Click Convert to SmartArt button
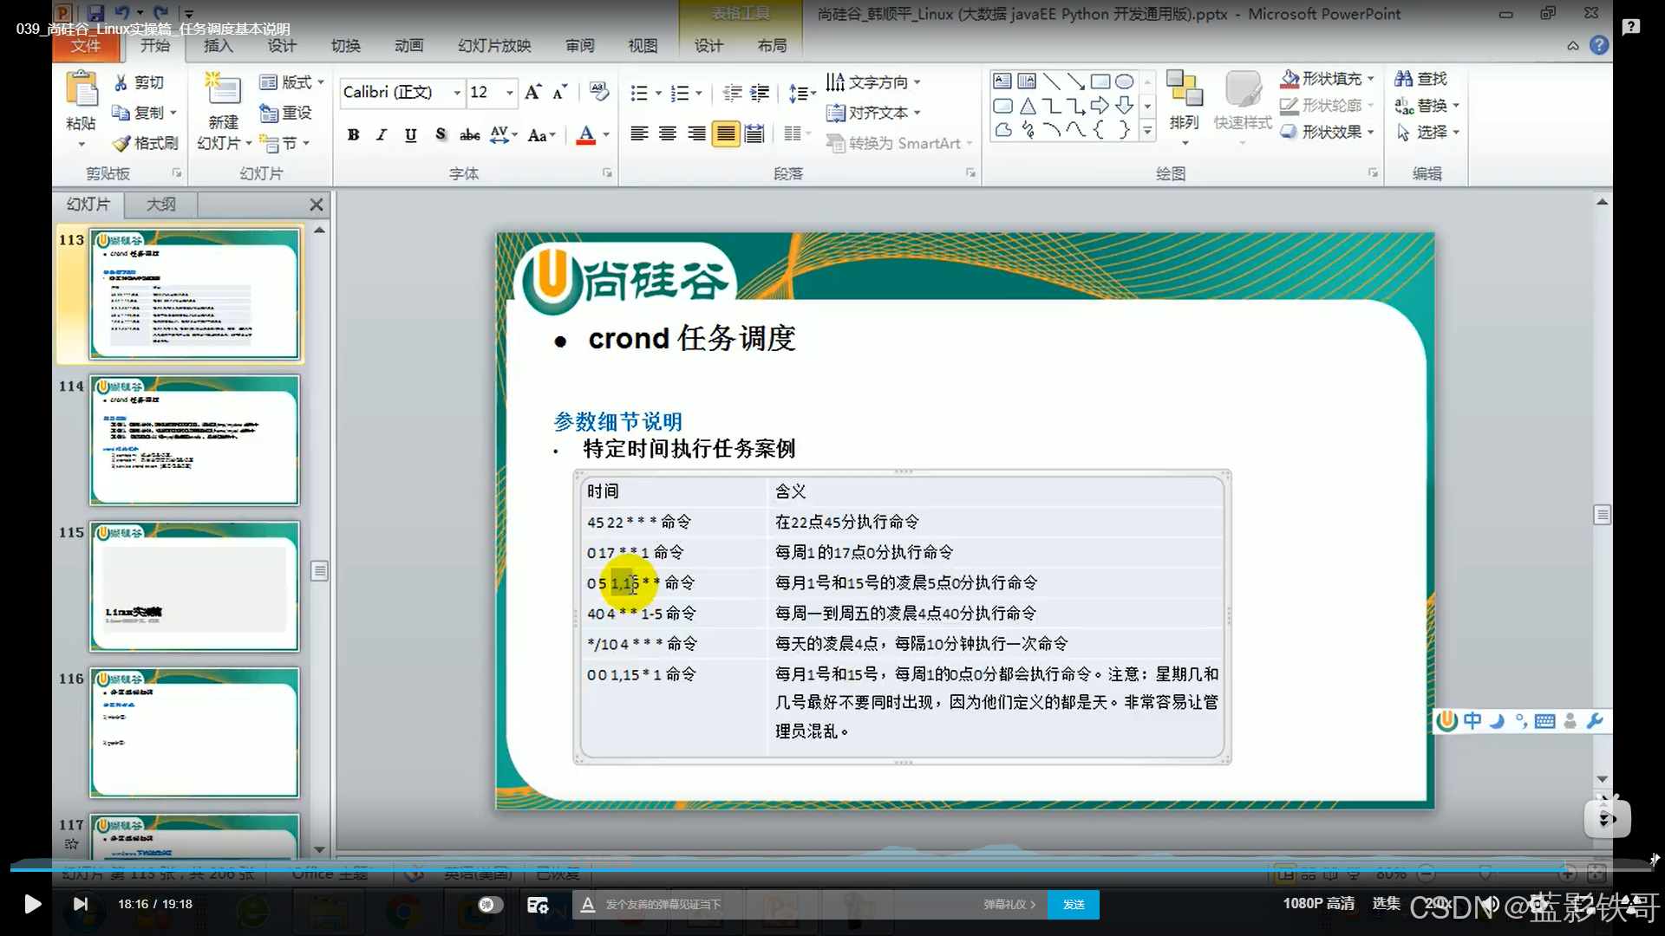The image size is (1665, 936). click(899, 143)
